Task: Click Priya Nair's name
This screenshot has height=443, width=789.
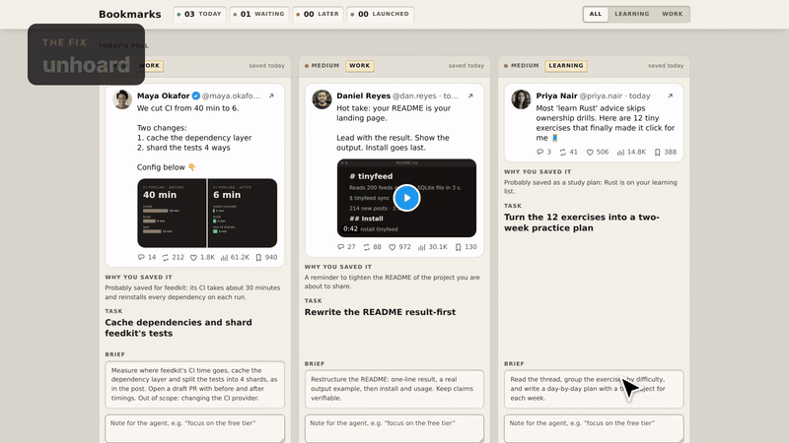Action: [556, 95]
